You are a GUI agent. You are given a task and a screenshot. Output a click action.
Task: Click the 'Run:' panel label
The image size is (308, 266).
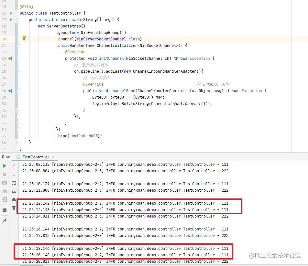6,157
